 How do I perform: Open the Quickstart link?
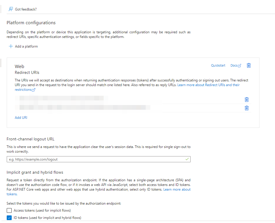click(218, 65)
